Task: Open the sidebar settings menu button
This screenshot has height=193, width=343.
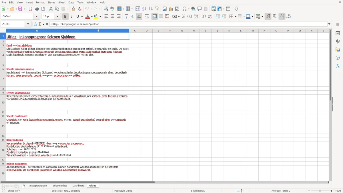Action: tap(338, 24)
